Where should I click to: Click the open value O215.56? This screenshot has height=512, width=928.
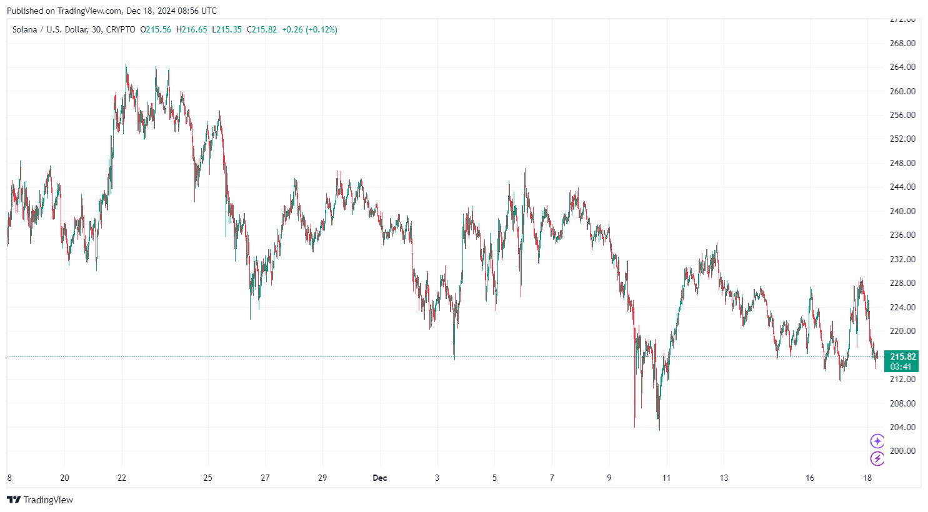tap(156, 29)
